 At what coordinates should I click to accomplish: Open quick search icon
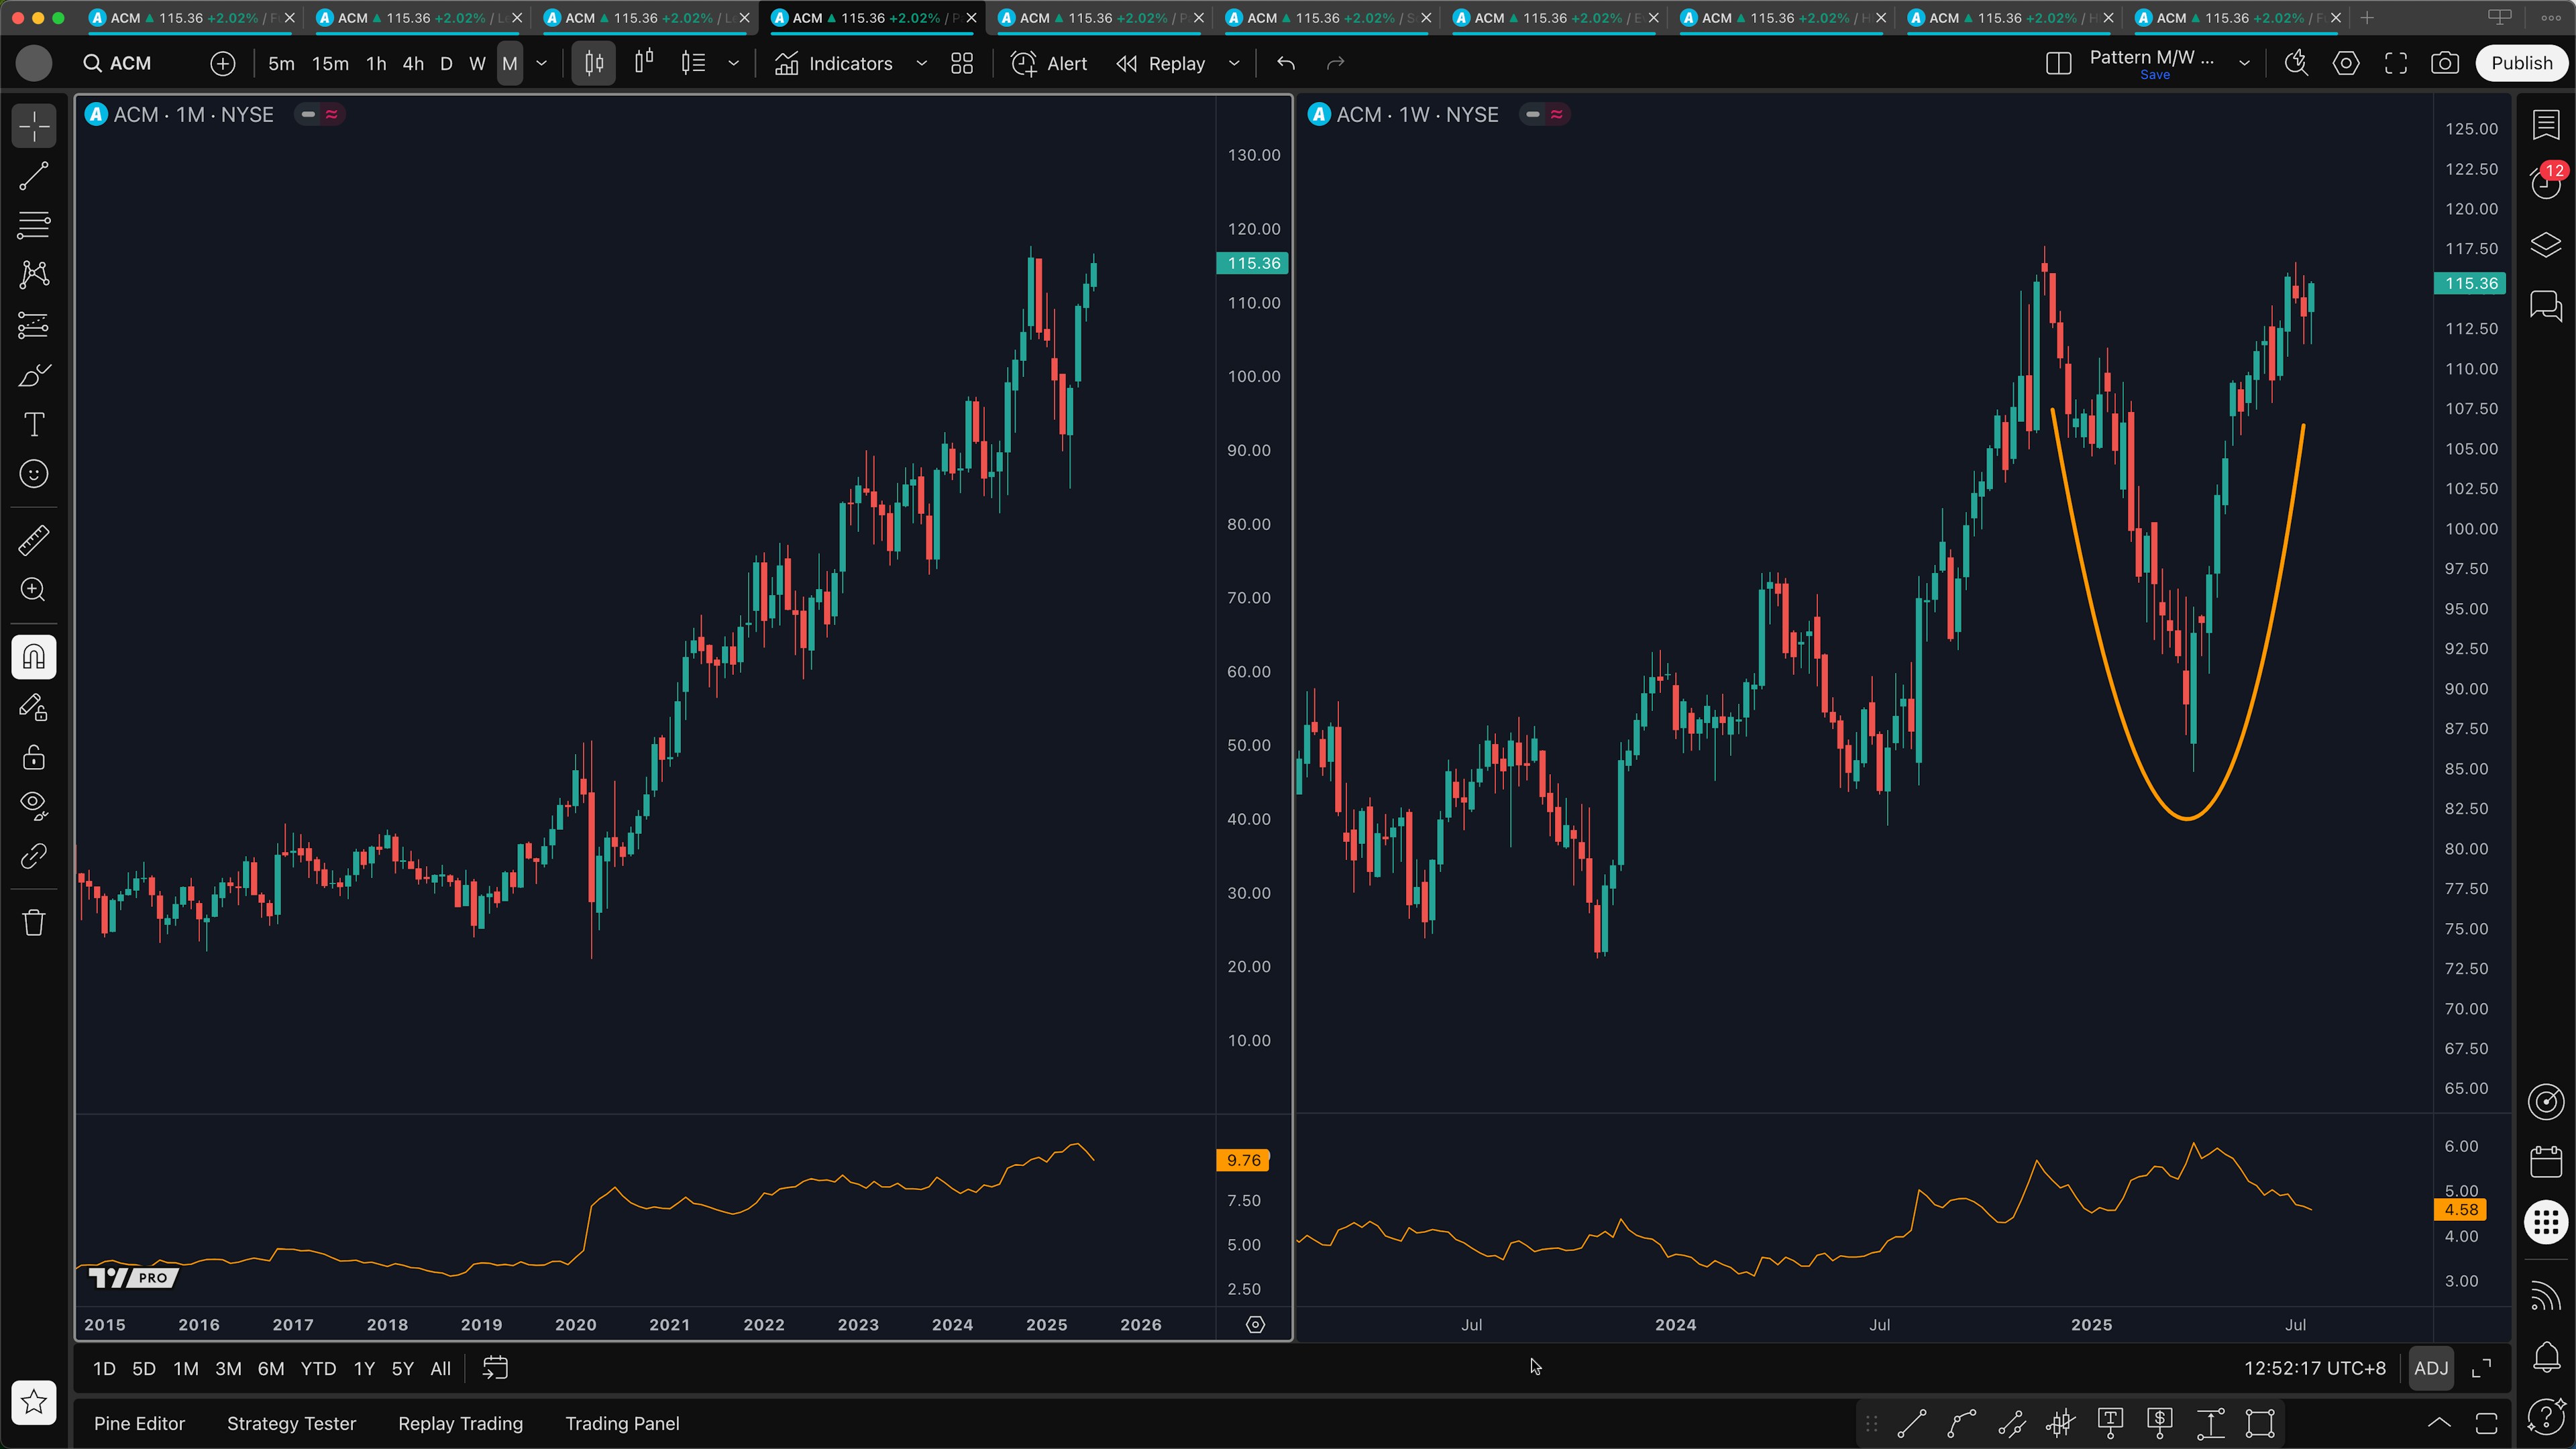(2297, 63)
